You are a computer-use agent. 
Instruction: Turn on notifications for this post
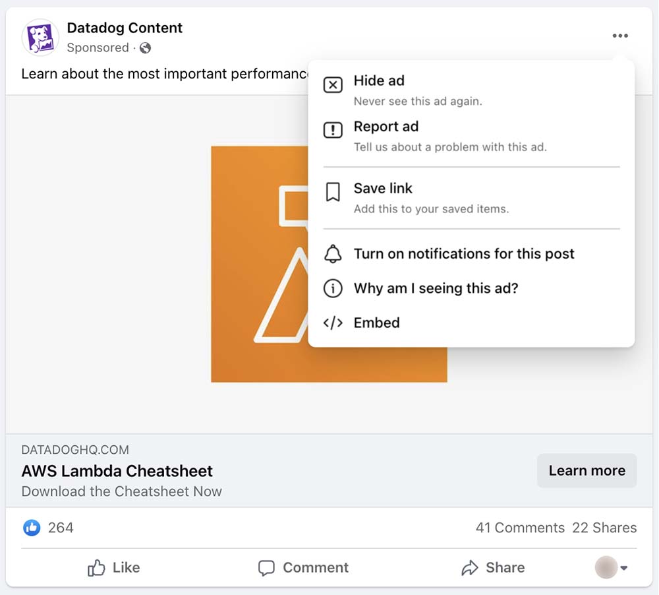[x=472, y=254]
